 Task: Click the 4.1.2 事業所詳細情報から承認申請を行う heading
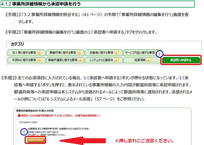pyautogui.click(x=41, y=4)
